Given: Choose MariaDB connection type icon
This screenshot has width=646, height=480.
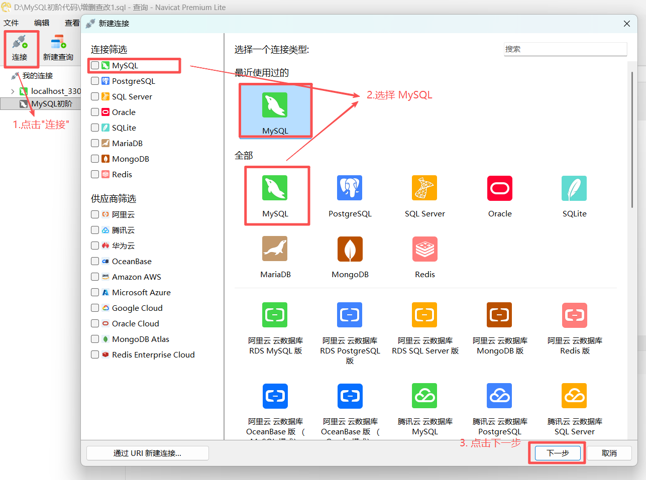Looking at the screenshot, I should click(275, 249).
